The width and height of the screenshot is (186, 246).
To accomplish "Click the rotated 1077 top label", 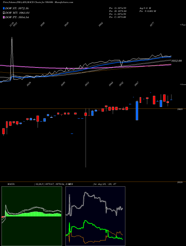I will click(x=152, y=25).
